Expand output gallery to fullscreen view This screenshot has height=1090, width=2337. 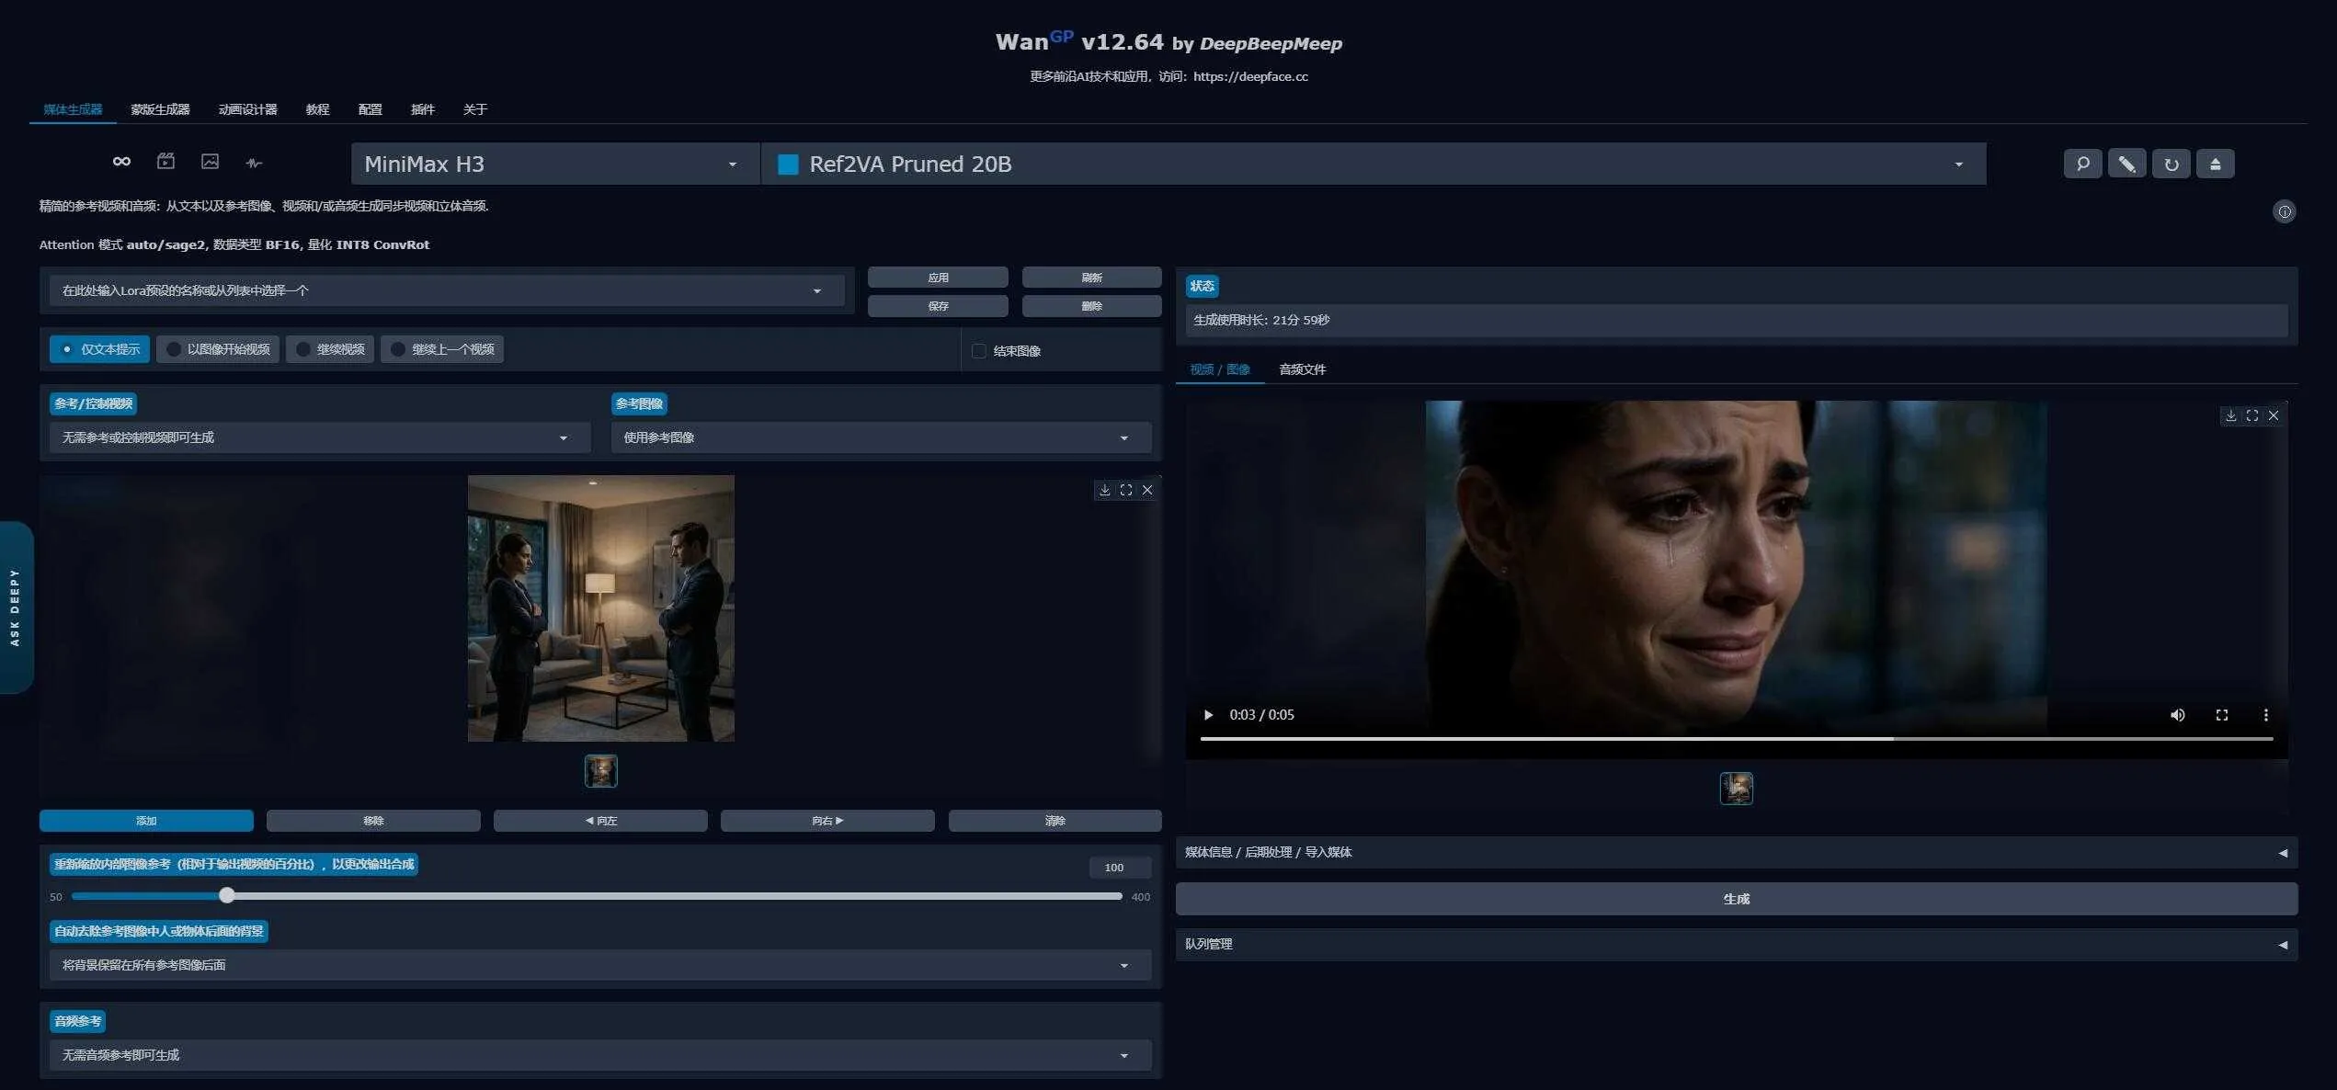[x=2251, y=415]
